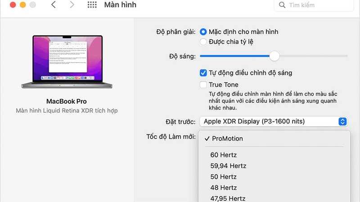This screenshot has width=360, height=202.
Task: Open the Đặt trước preset dropdown
Action: tap(274, 121)
